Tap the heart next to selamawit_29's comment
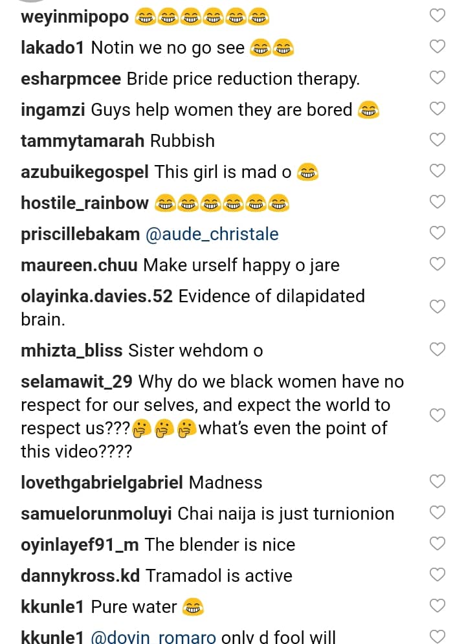Screen dimensions: 466x644 (438, 416)
